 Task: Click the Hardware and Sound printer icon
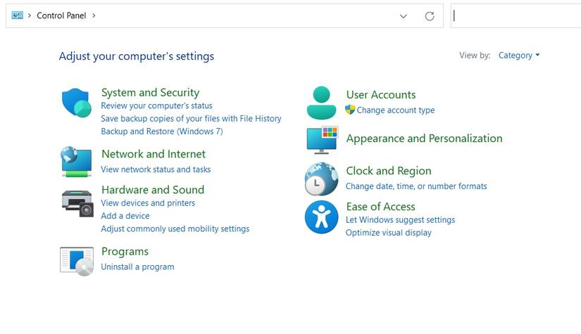(x=77, y=203)
